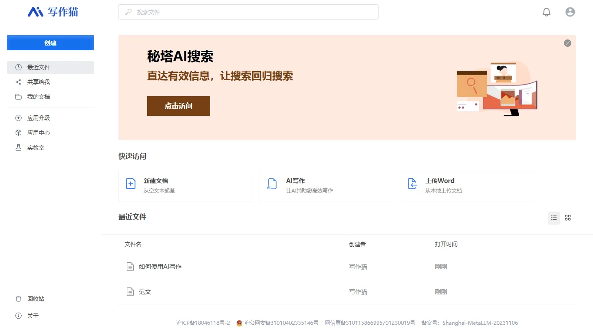Open the user account avatar icon
This screenshot has height=333, width=593.
[570, 12]
